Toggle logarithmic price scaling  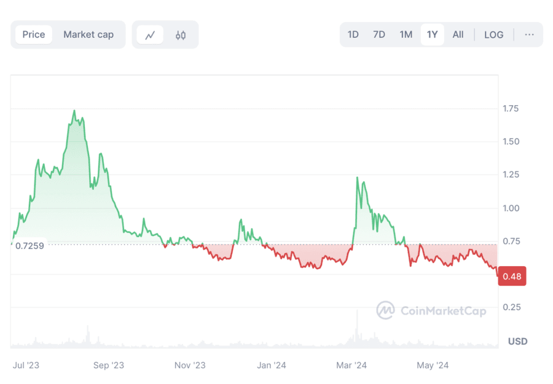[x=494, y=34]
